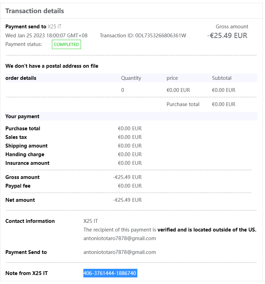Click the green COMPLETED payment status badge
265x284 pixels.
point(66,45)
